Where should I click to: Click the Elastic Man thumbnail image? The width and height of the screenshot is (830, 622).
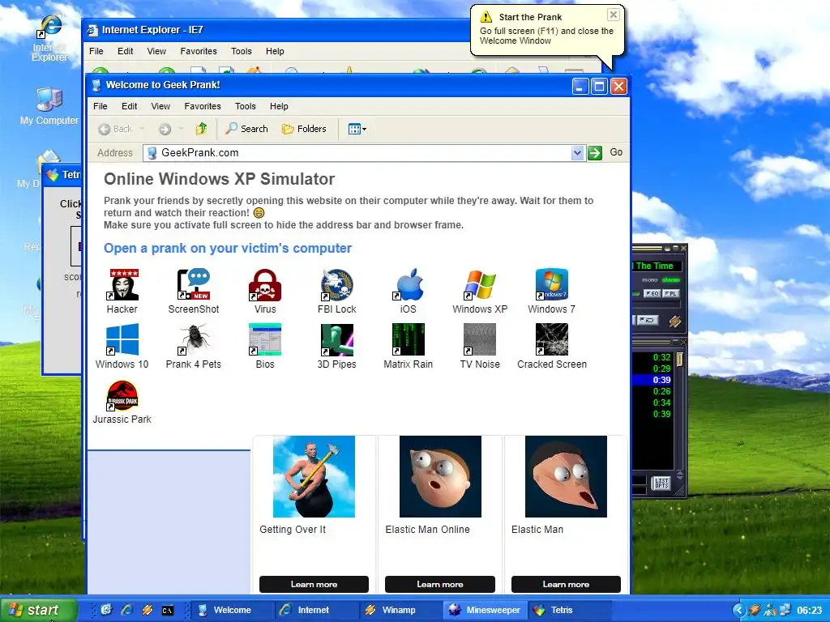(x=566, y=476)
